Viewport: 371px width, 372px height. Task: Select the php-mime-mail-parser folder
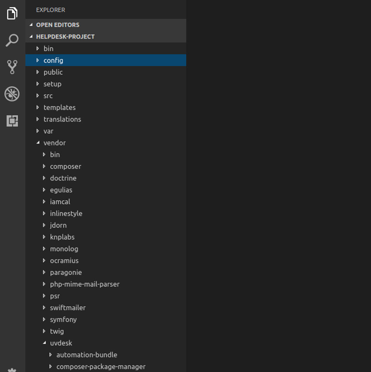pyautogui.click(x=85, y=284)
